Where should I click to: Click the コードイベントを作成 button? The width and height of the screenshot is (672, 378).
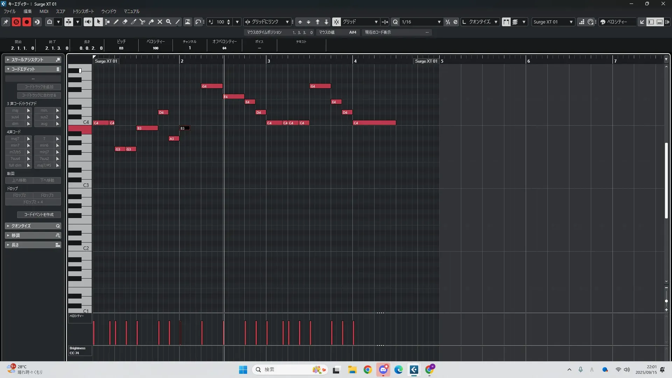[x=39, y=215]
